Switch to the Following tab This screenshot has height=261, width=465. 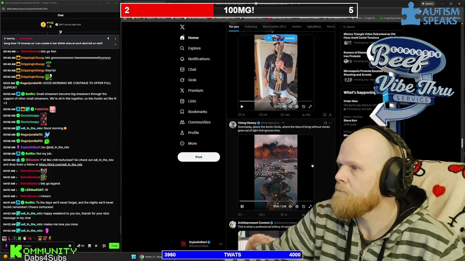251,26
